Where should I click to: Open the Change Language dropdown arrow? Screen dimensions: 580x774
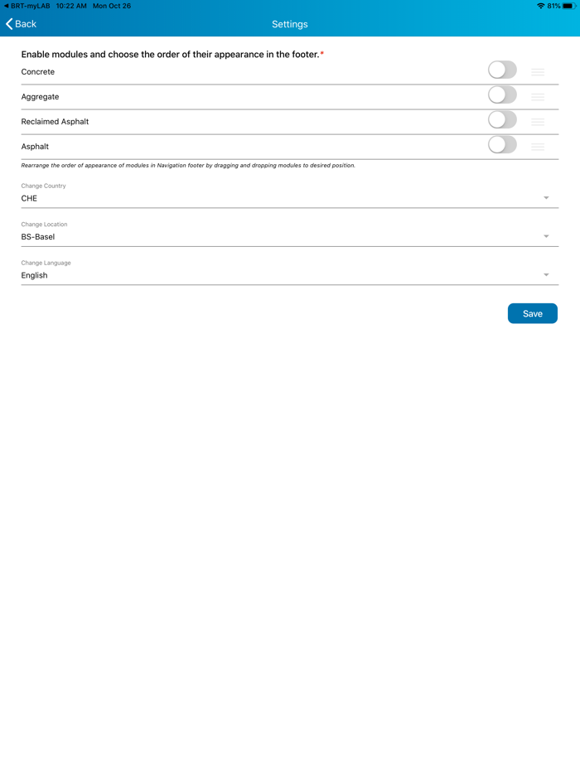pos(546,275)
